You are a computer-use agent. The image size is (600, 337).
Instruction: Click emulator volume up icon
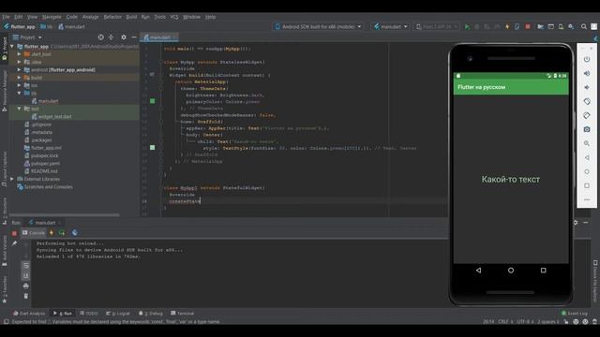(x=587, y=73)
